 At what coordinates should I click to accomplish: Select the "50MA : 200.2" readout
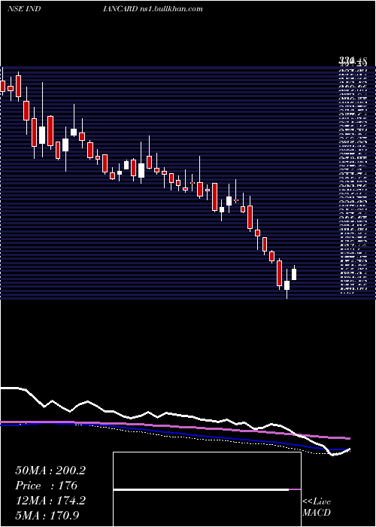coord(50,471)
